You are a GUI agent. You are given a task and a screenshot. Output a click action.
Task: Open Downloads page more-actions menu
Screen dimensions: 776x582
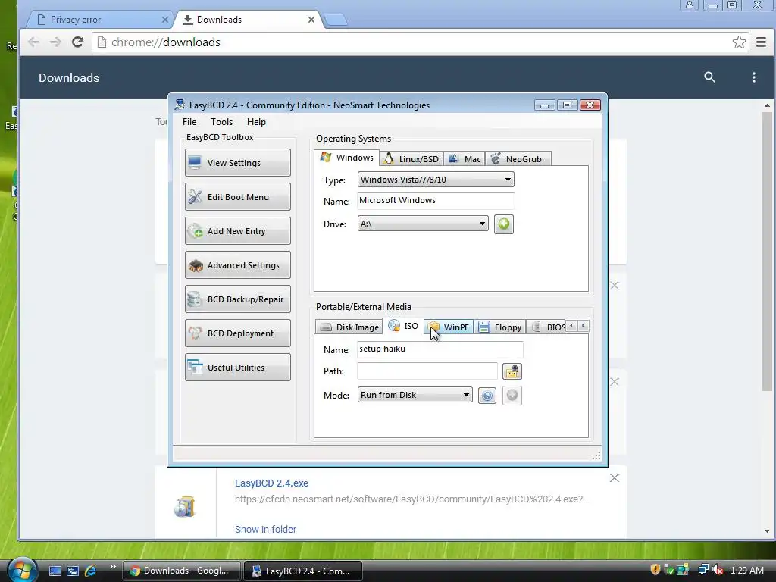754,77
